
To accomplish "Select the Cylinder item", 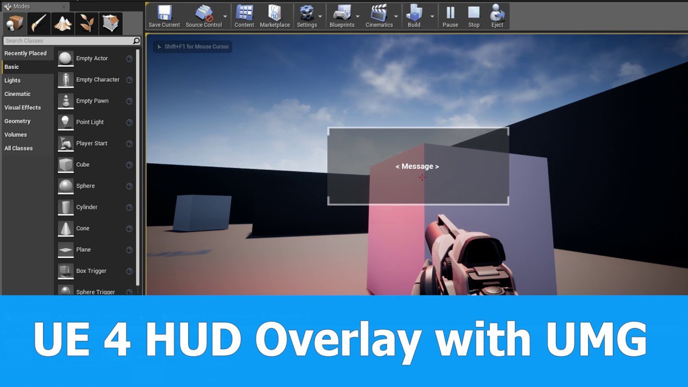I will [x=96, y=207].
